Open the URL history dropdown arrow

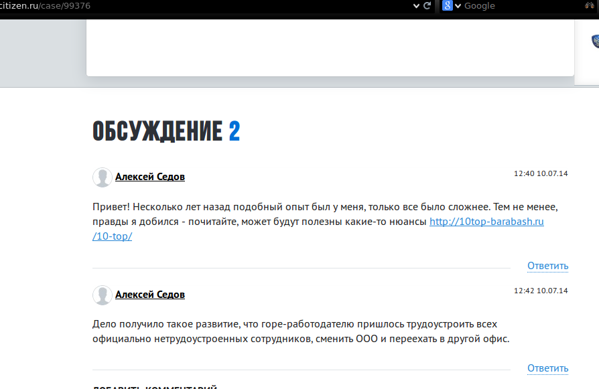click(415, 6)
